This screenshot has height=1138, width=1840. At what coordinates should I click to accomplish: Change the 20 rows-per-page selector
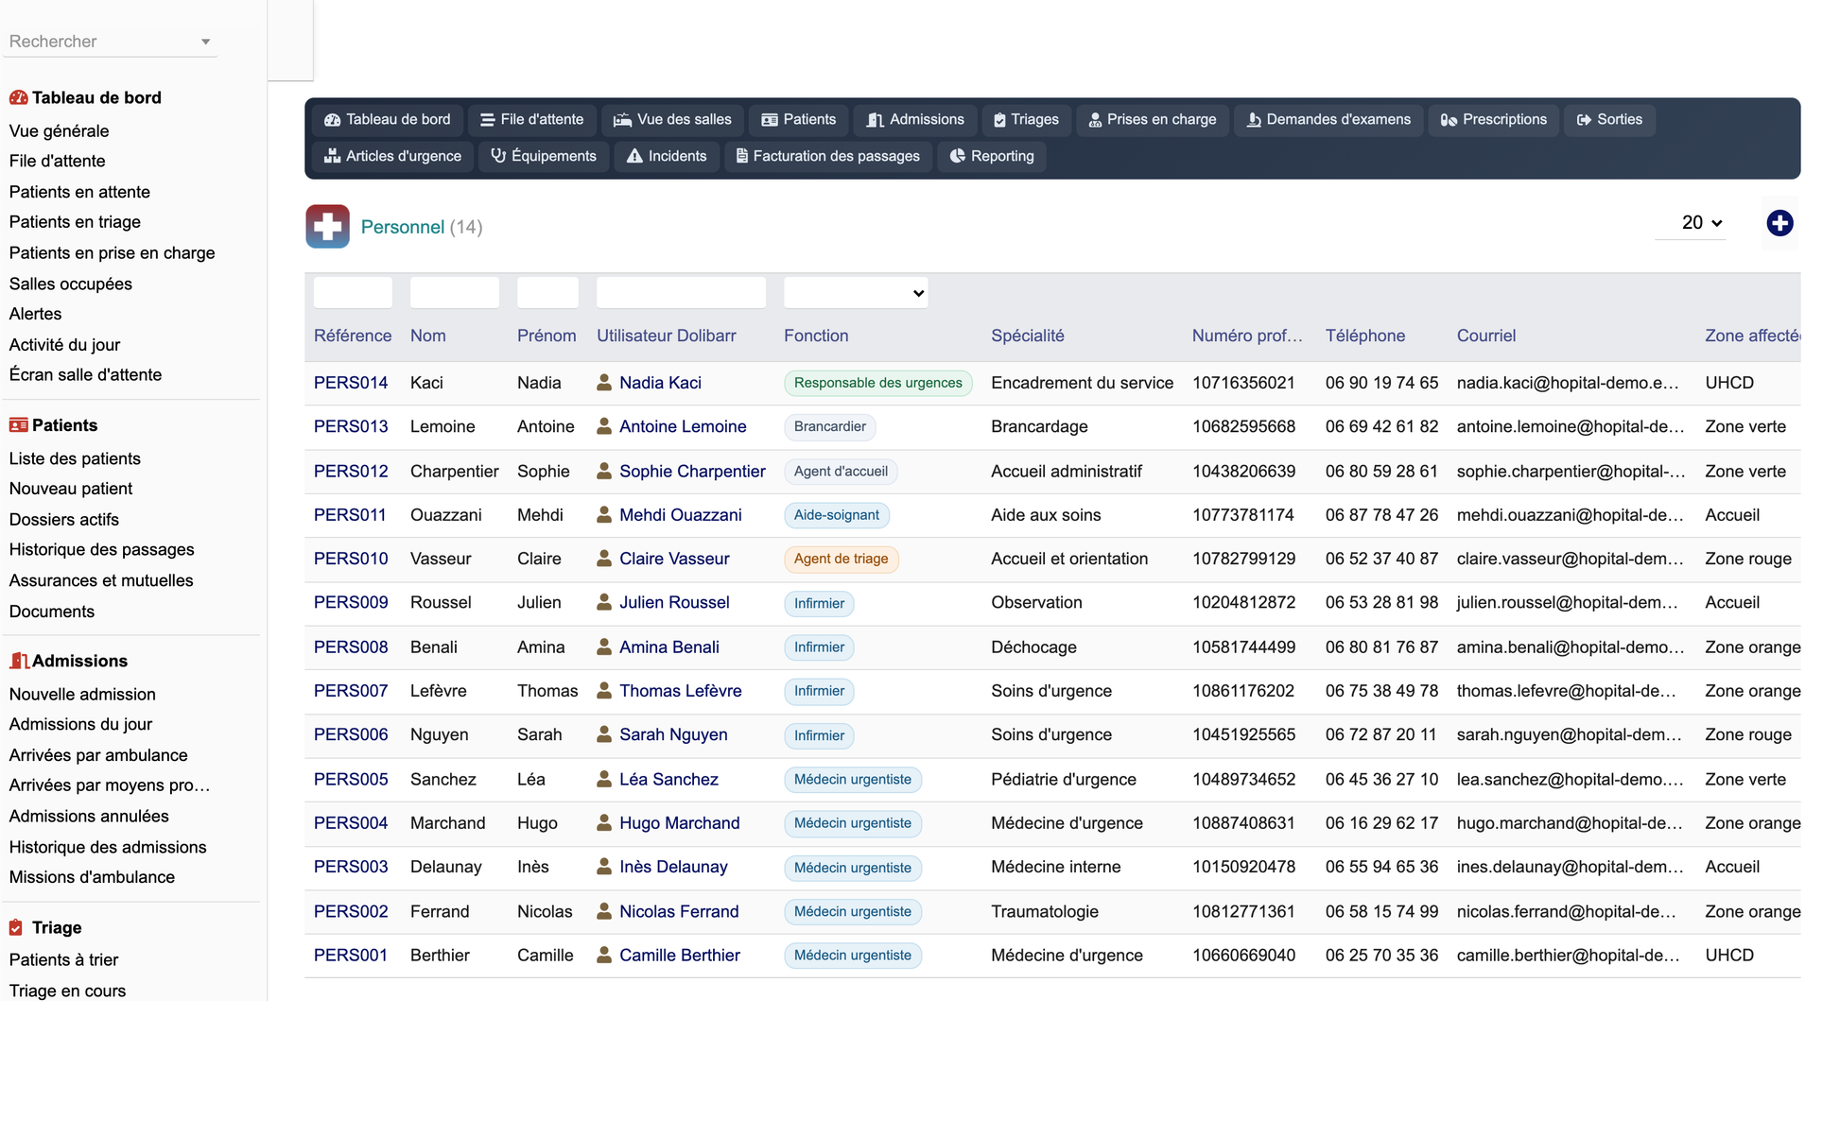point(1701,223)
